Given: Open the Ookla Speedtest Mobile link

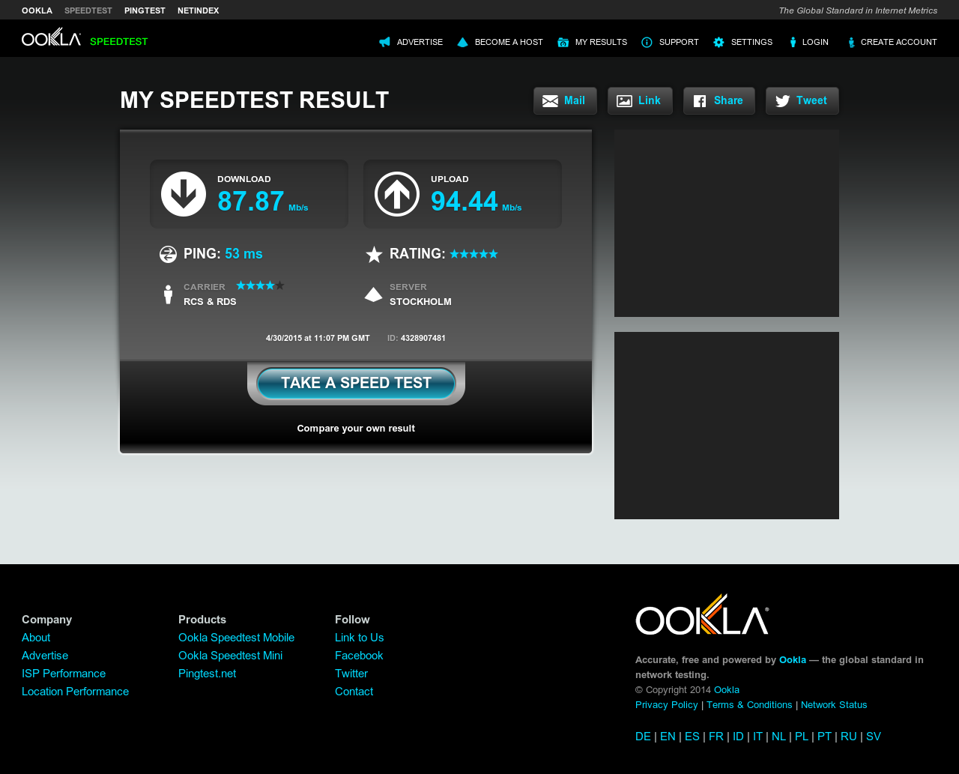Looking at the screenshot, I should point(236,638).
